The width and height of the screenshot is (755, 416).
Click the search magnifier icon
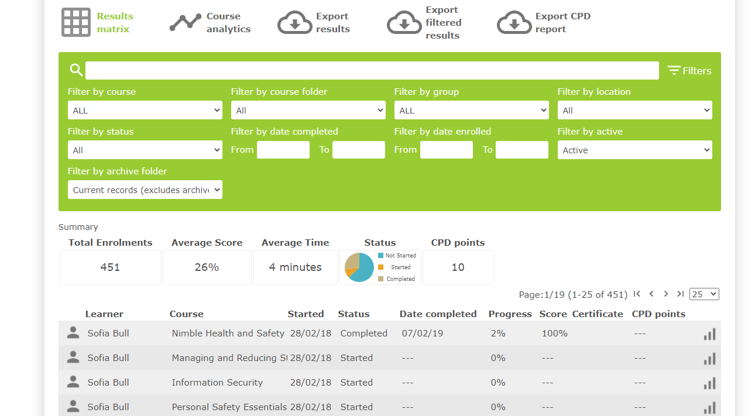pyautogui.click(x=76, y=70)
